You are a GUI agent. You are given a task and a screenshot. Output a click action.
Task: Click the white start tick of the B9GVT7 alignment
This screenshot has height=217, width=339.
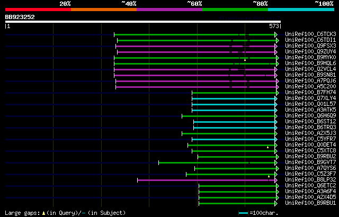pyautogui.click(x=159, y=162)
